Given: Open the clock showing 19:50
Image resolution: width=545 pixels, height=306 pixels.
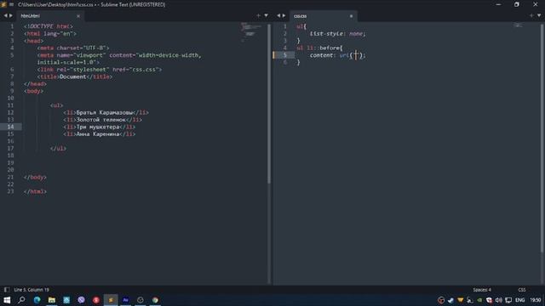Looking at the screenshot, I should [x=536, y=300].
